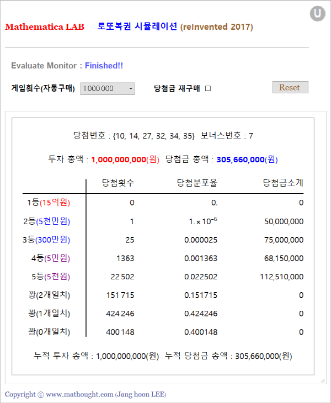Image resolution: width=331 pixels, height=403 pixels.
Task: Click the 1등(15억원) row label
Action: coord(49,203)
